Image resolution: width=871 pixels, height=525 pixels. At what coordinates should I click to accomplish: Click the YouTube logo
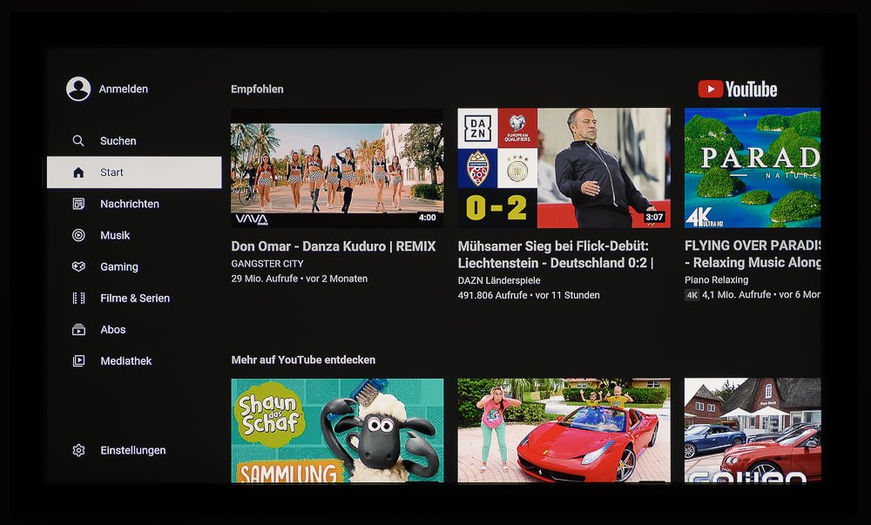coord(737,90)
